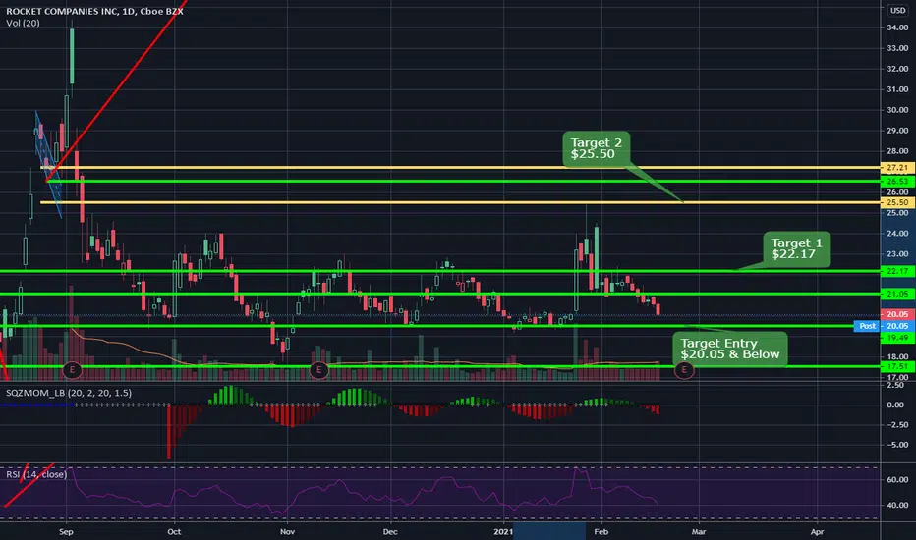Click the 19.49 price label

click(x=897, y=338)
